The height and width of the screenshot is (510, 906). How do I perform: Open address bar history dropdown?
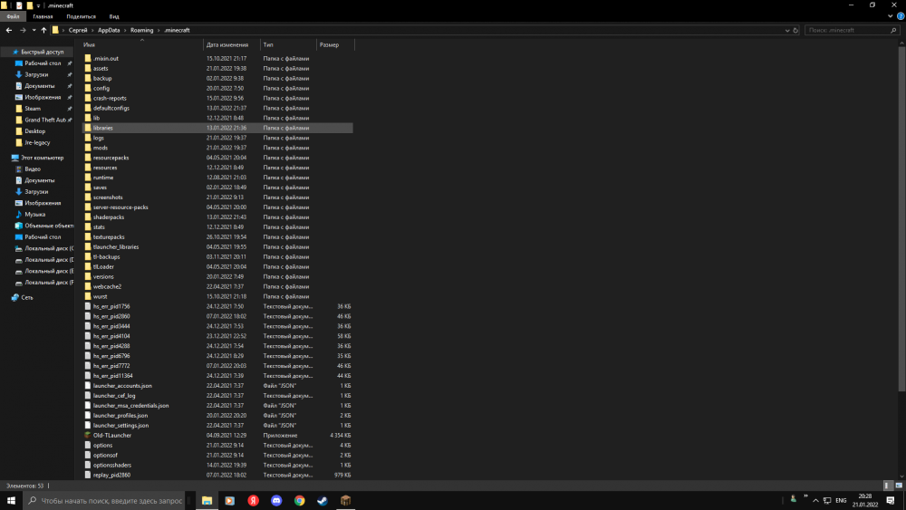787,30
